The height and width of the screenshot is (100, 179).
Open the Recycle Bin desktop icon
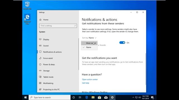coord(27,5)
